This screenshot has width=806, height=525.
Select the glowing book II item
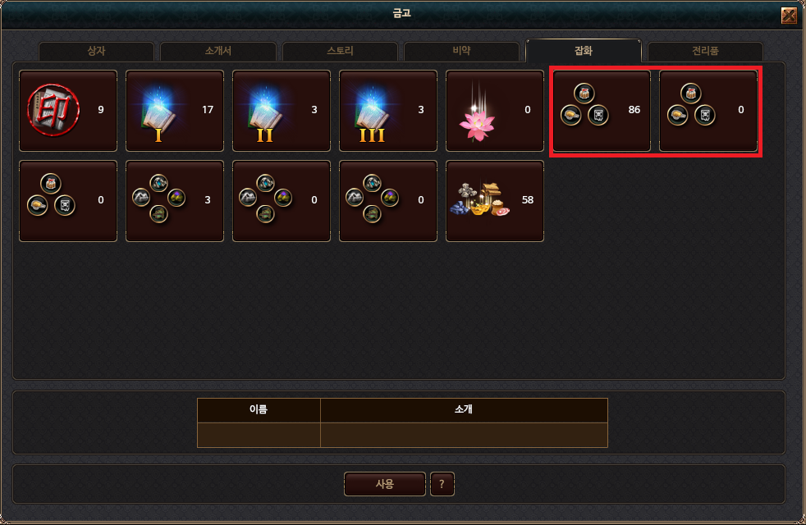[x=282, y=111]
